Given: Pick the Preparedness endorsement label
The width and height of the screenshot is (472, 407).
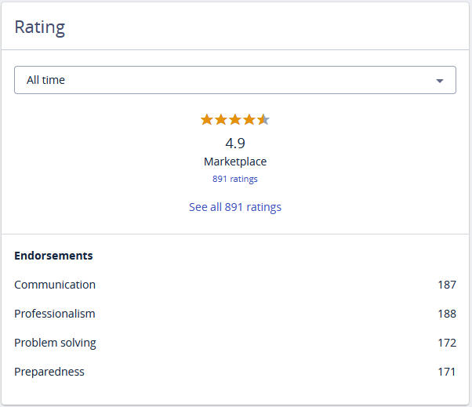Looking at the screenshot, I should 49,372.
